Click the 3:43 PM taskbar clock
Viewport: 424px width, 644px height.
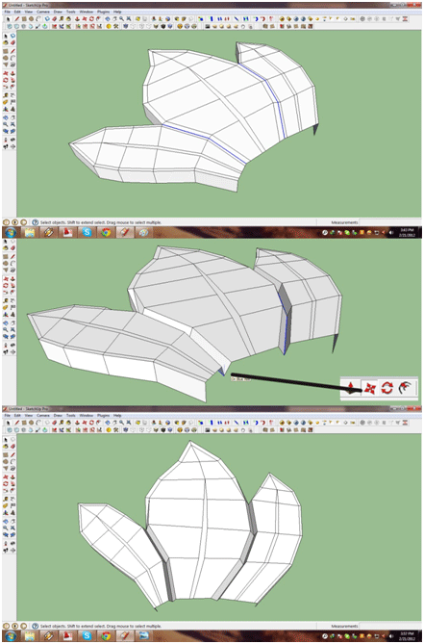point(407,232)
